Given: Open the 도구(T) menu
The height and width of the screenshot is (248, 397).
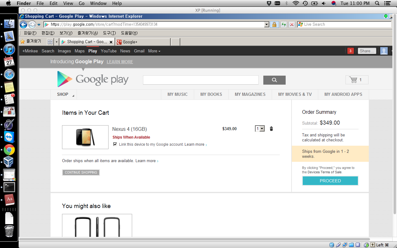Looking at the screenshot, I should 109,33.
